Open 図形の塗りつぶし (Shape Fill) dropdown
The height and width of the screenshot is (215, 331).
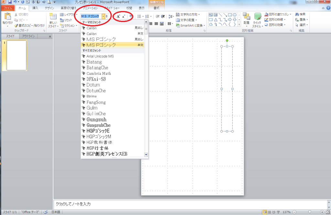278,14
